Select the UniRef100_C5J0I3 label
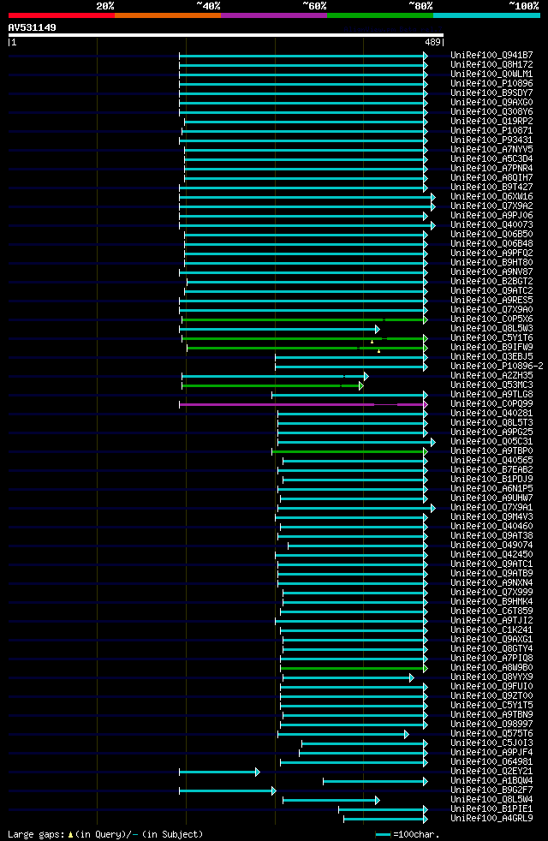Image resolution: width=548 pixels, height=841 pixels. [491, 743]
